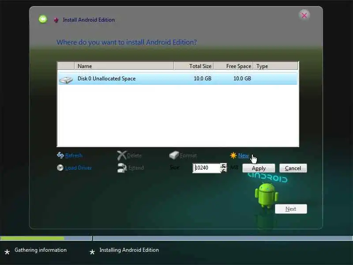The height and width of the screenshot is (265, 353).
Task: Click the Install Android Edition title text
Action: (x=89, y=20)
